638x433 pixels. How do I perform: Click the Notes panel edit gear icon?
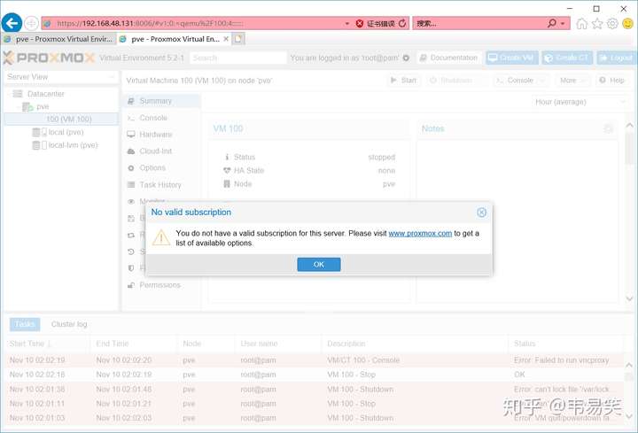point(608,129)
